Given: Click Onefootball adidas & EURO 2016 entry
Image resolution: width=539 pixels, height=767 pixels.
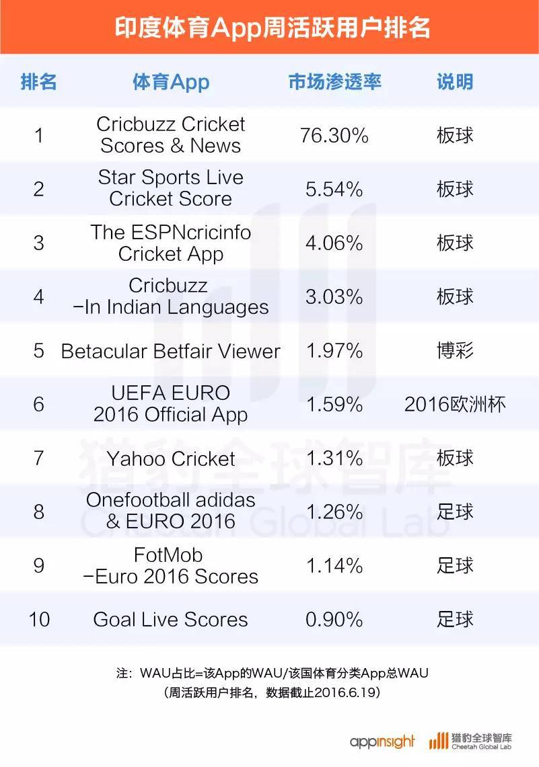Looking at the screenshot, I should (x=170, y=511).
